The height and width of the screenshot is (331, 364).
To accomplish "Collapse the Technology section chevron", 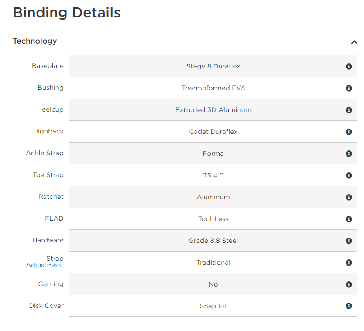I will (x=354, y=42).
